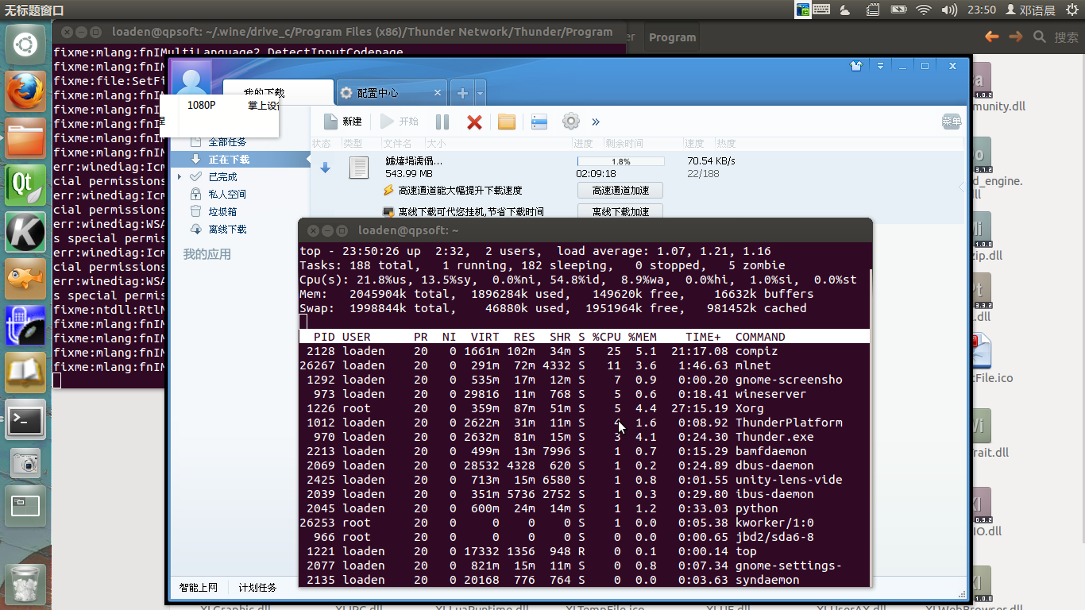Screen dimensions: 1085x610
Task: Click the 1.8% download progress bar
Action: click(620, 161)
